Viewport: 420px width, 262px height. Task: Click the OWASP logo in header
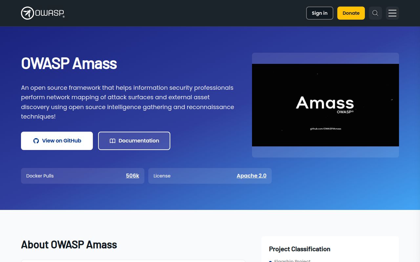tap(43, 13)
